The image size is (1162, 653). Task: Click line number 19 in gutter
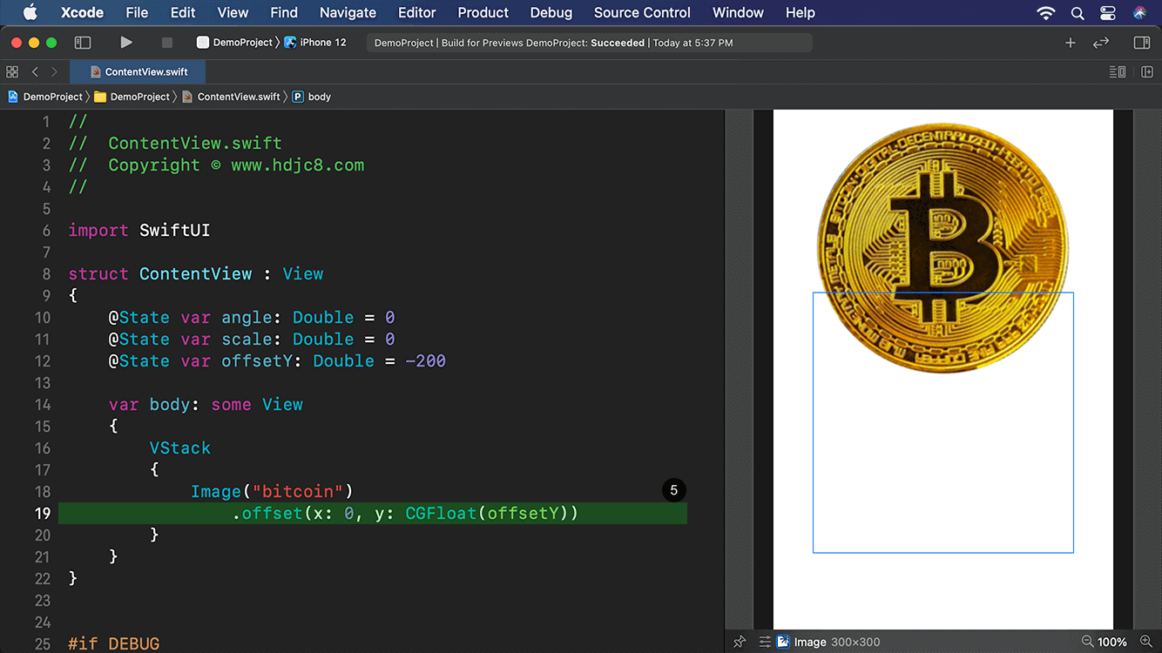click(x=42, y=513)
